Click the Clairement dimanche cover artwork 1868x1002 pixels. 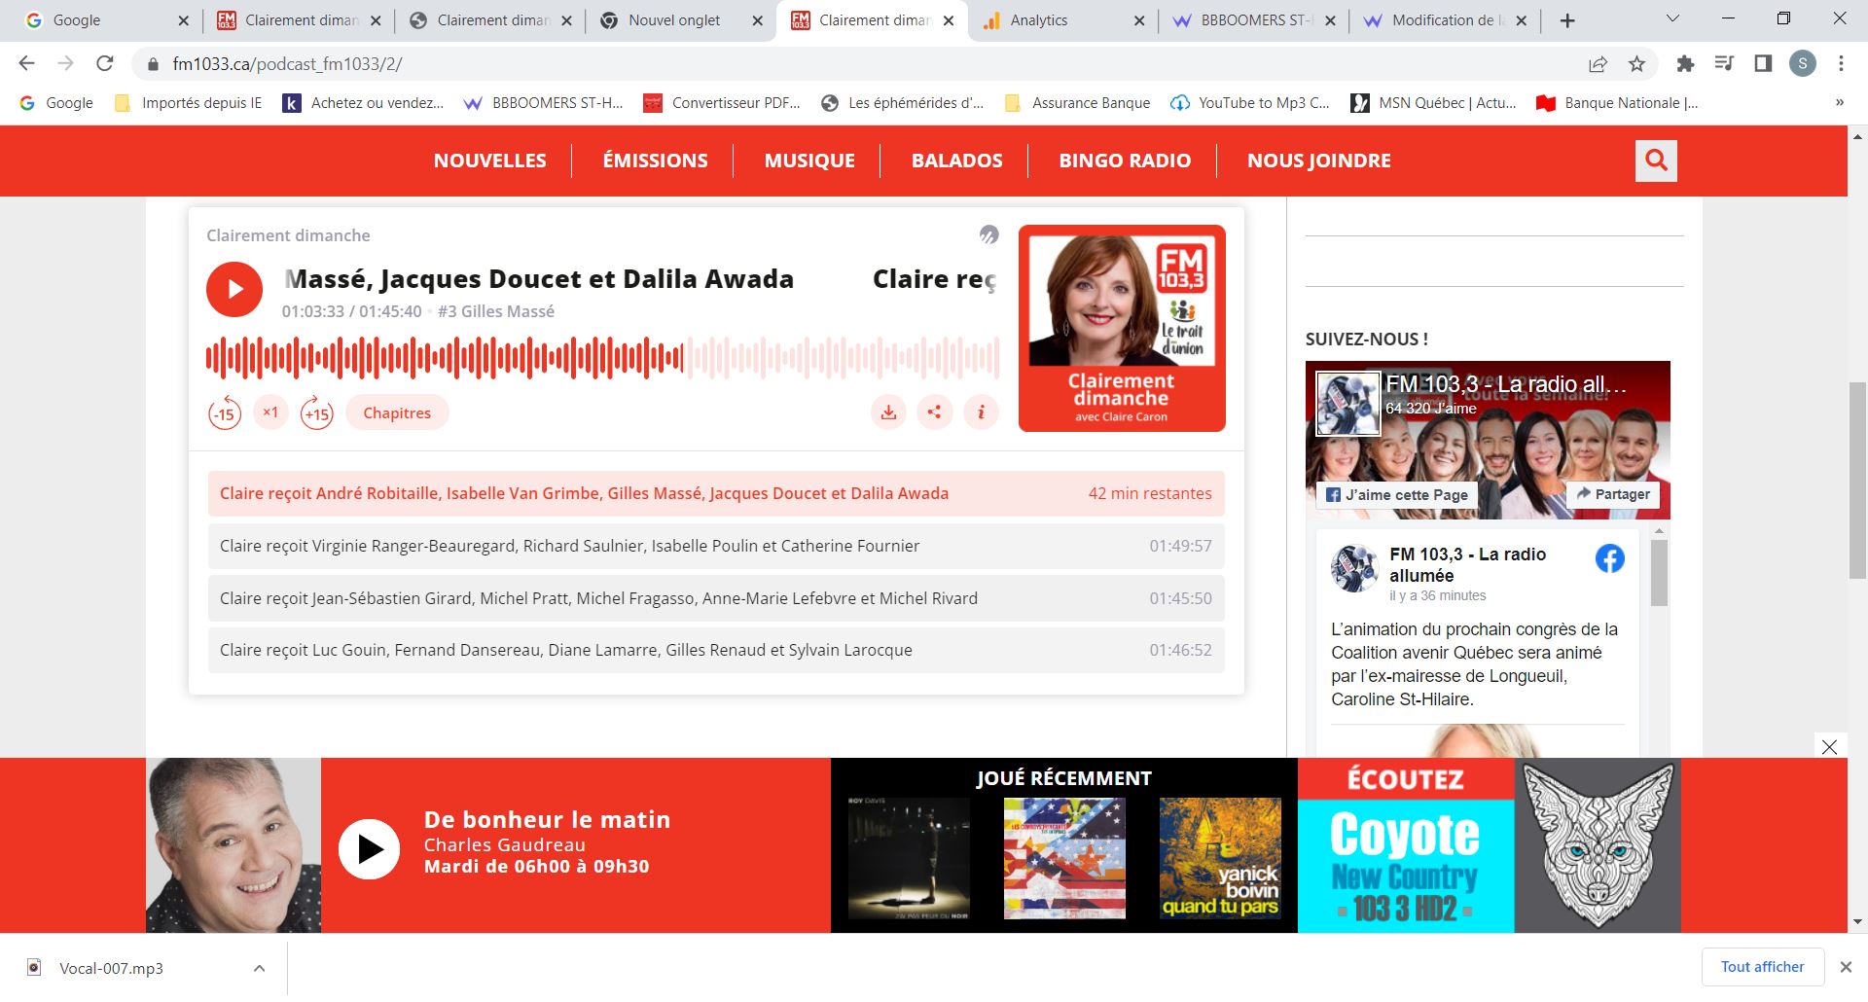(1122, 329)
